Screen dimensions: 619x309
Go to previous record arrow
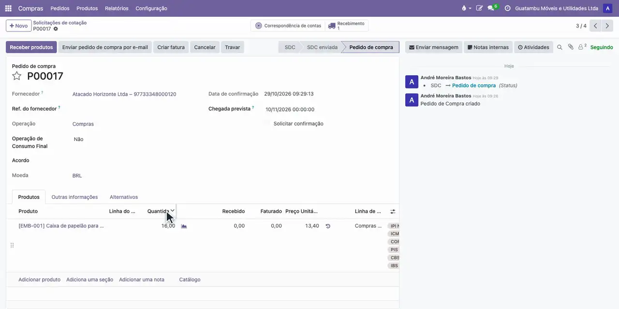[595, 26]
